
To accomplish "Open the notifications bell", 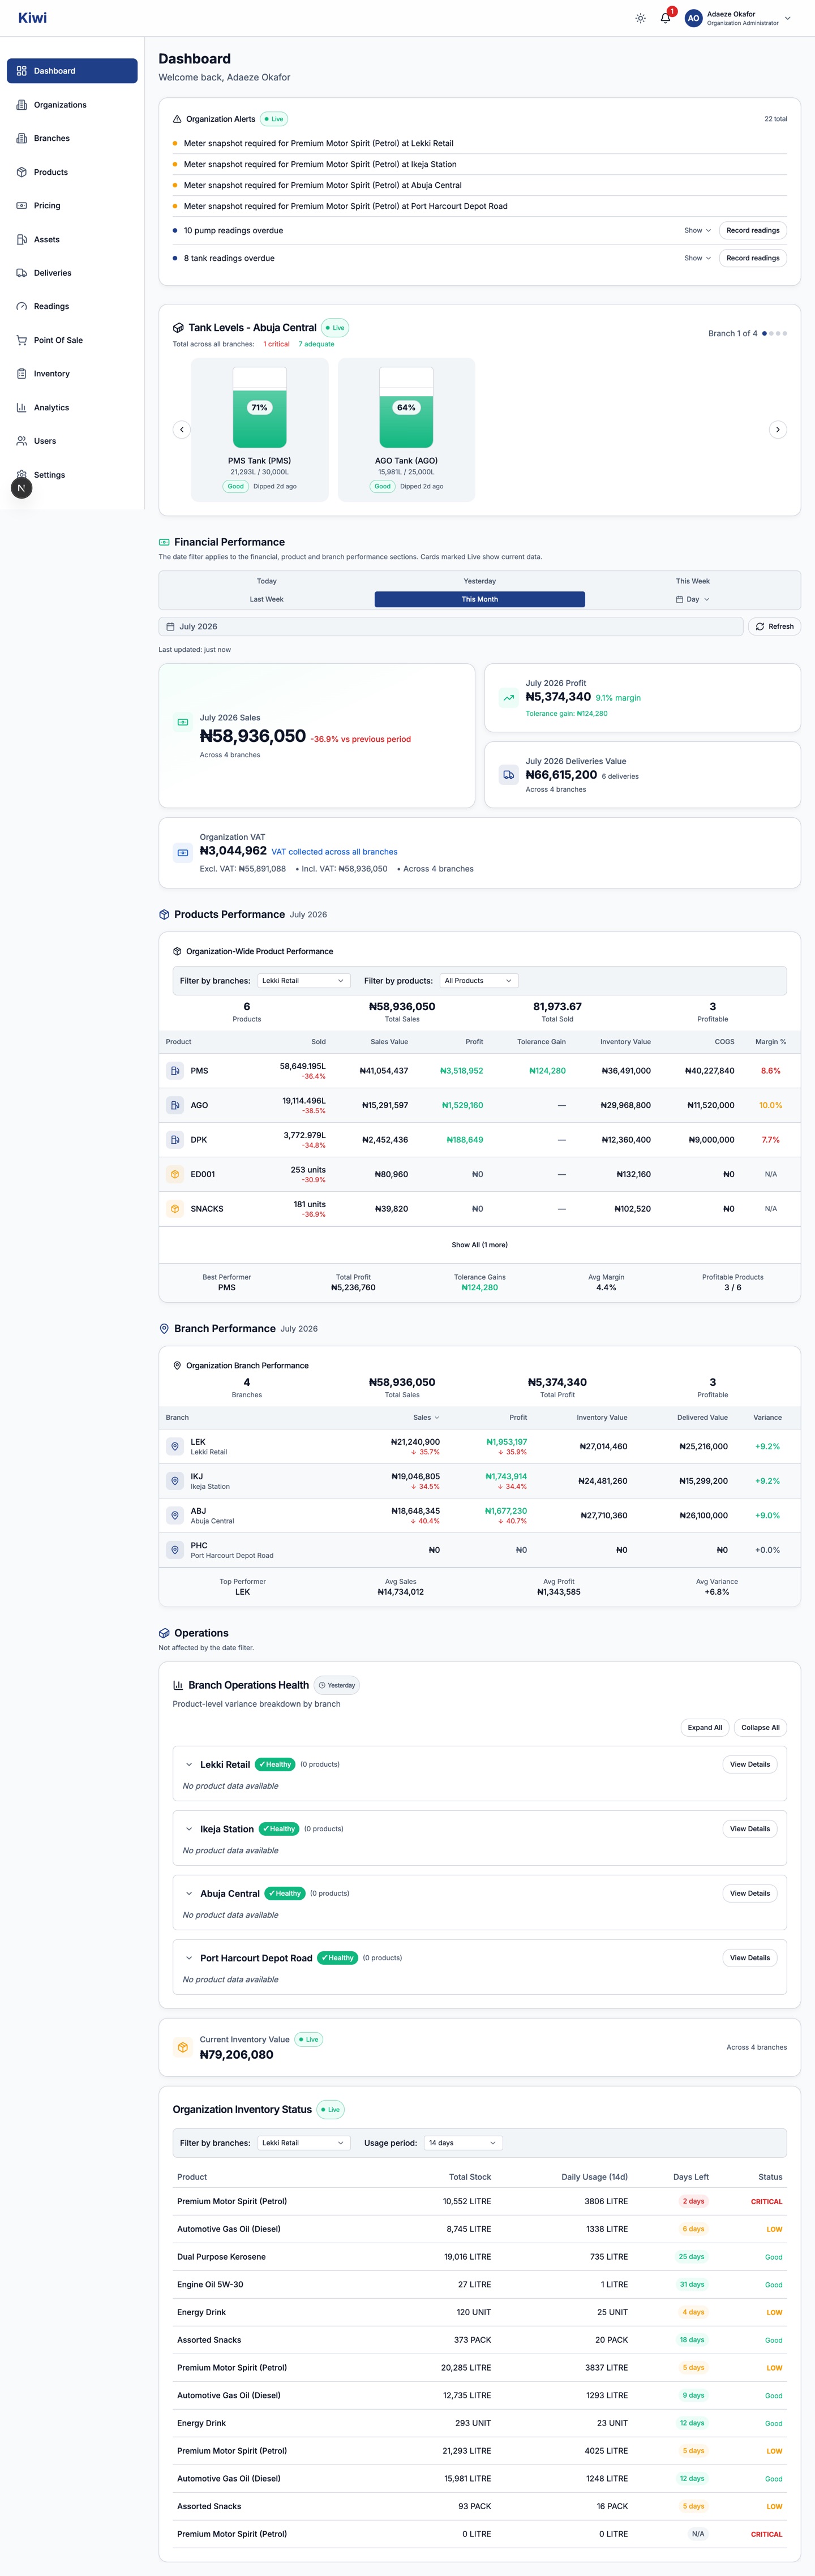I will point(665,18).
